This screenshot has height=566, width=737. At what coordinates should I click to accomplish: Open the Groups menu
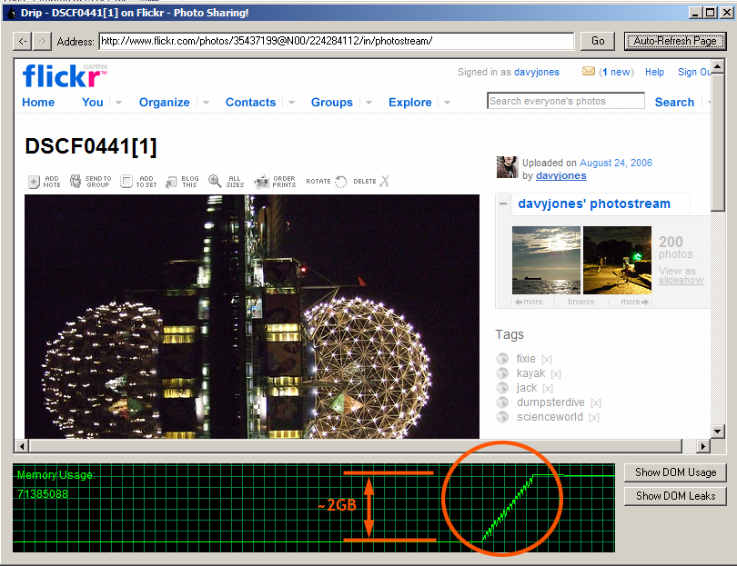pos(331,103)
